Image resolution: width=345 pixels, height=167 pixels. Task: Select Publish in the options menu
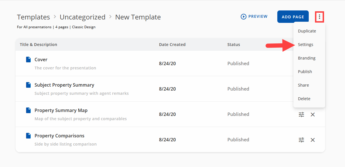(x=305, y=72)
